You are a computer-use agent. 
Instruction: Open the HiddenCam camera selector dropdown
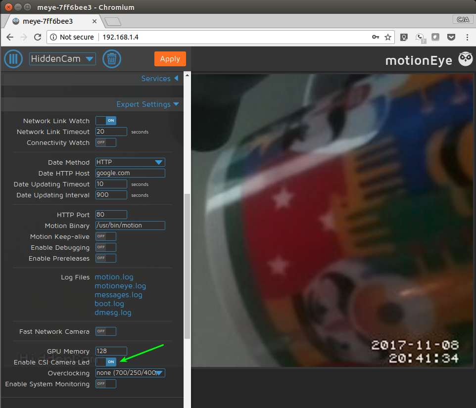tap(62, 58)
